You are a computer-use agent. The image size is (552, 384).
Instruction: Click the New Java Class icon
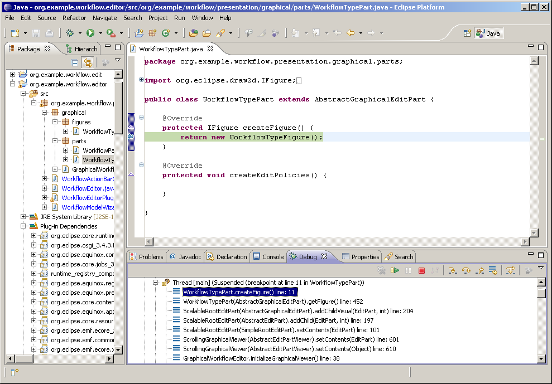166,33
